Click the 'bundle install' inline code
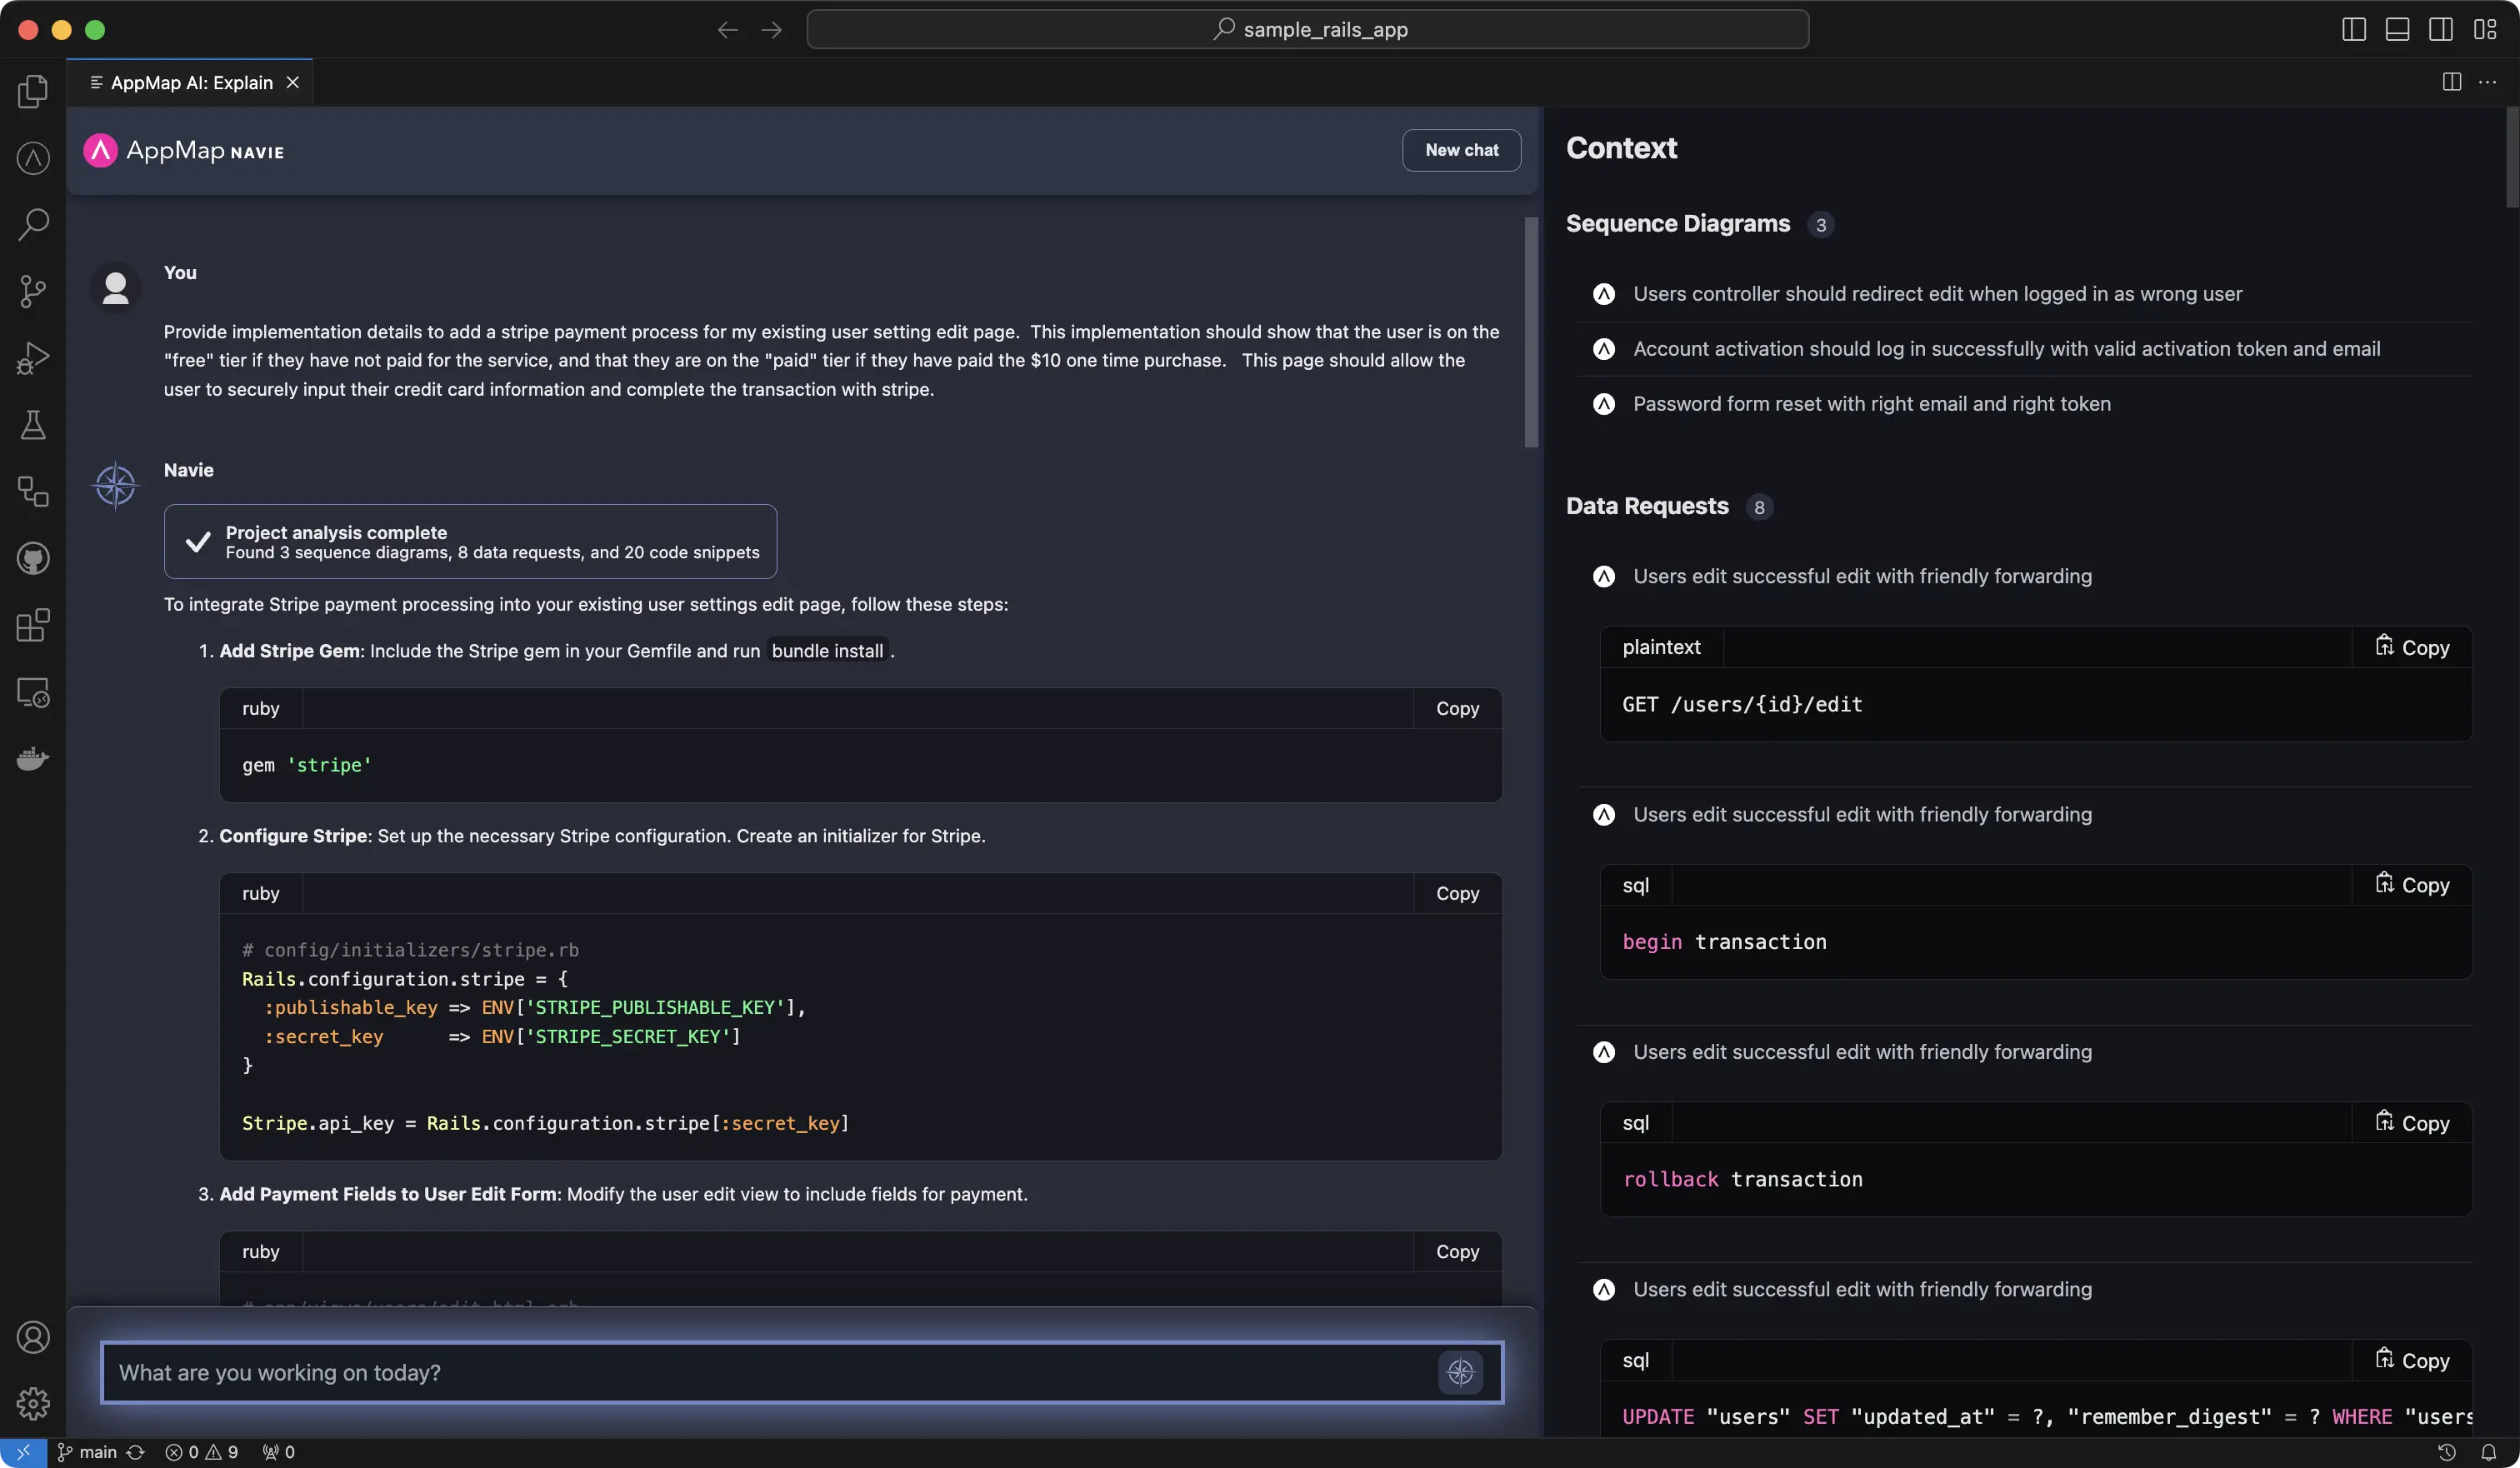Screen dimensions: 2520x1468 [827, 651]
